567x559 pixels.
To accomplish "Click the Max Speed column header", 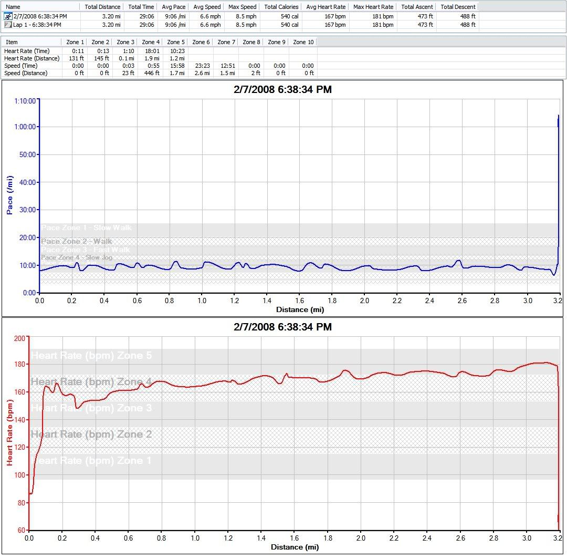I will point(242,7).
